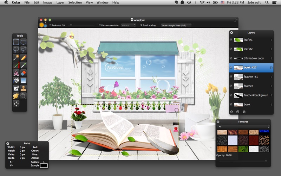
Task: Expand the Draw straight lines dropdown
Action: [176, 25]
